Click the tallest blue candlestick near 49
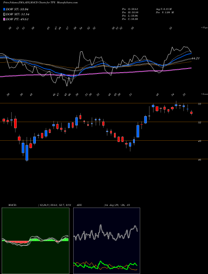The image size is (208, 274). (138, 131)
